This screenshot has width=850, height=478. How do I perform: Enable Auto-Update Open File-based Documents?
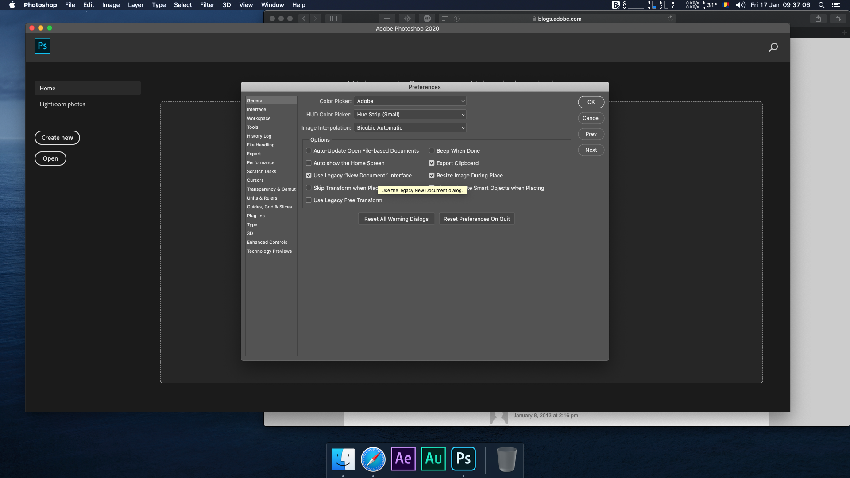(308, 150)
